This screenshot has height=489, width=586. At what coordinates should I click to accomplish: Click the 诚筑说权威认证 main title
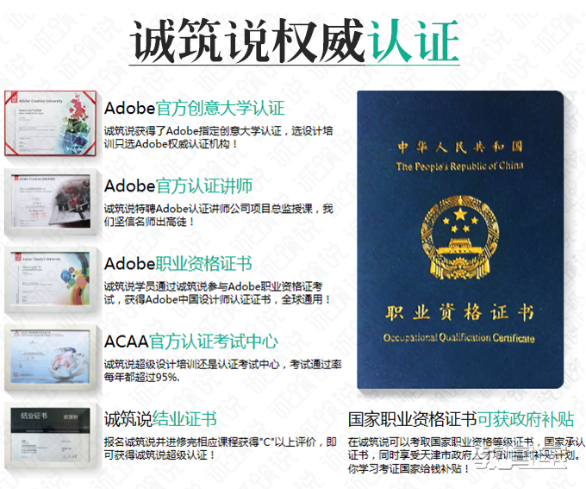click(295, 41)
